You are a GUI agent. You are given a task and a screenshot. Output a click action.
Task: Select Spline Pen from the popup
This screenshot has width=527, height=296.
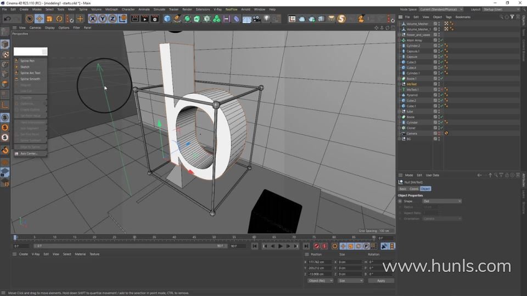(27, 61)
